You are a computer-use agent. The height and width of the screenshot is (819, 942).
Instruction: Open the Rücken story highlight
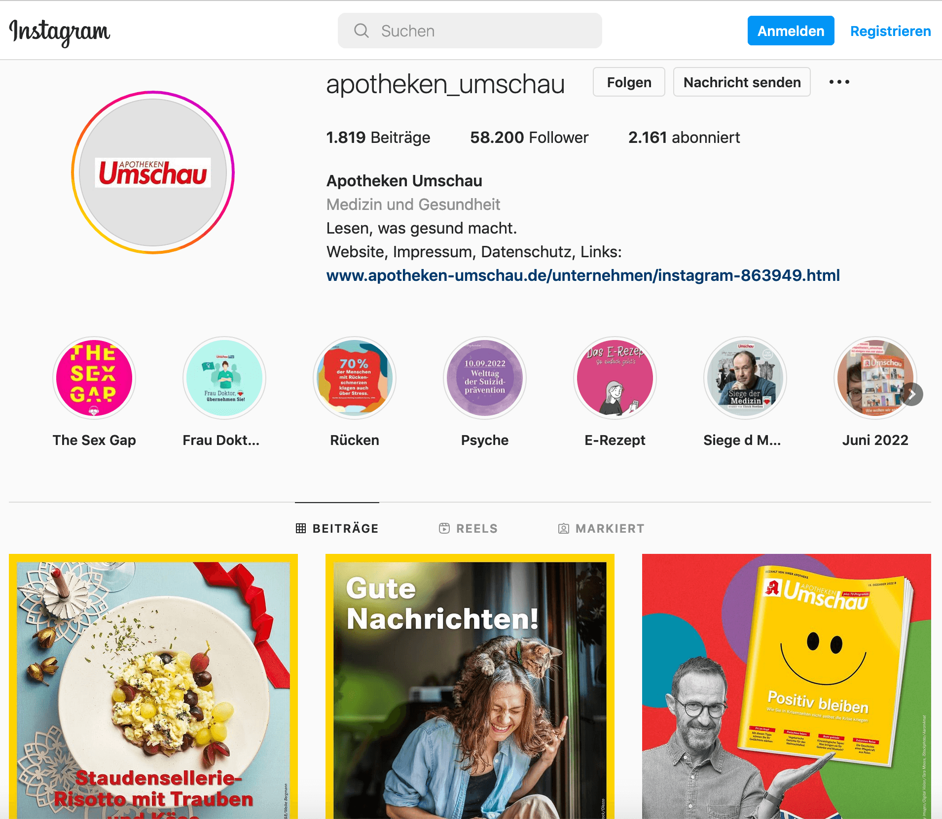[x=355, y=378]
